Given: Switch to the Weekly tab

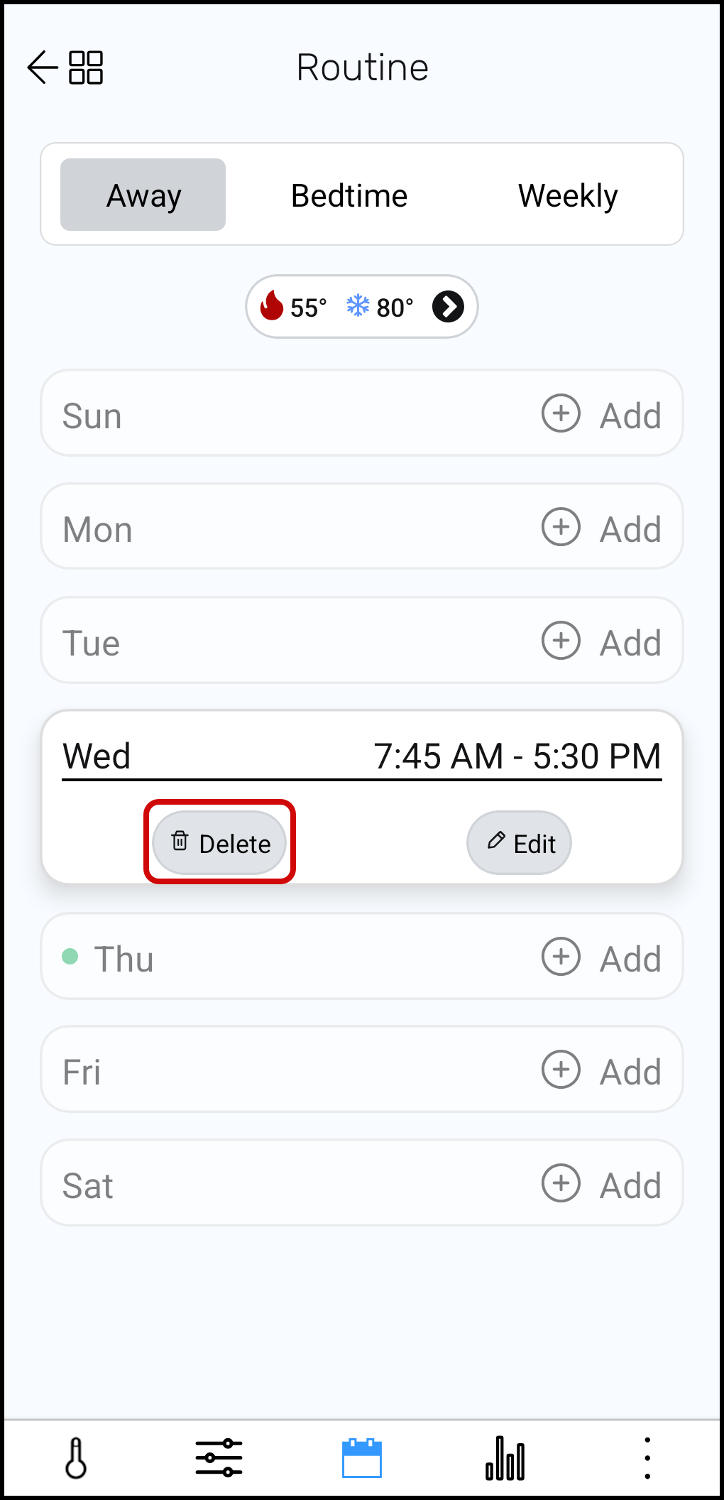Looking at the screenshot, I should click(568, 195).
